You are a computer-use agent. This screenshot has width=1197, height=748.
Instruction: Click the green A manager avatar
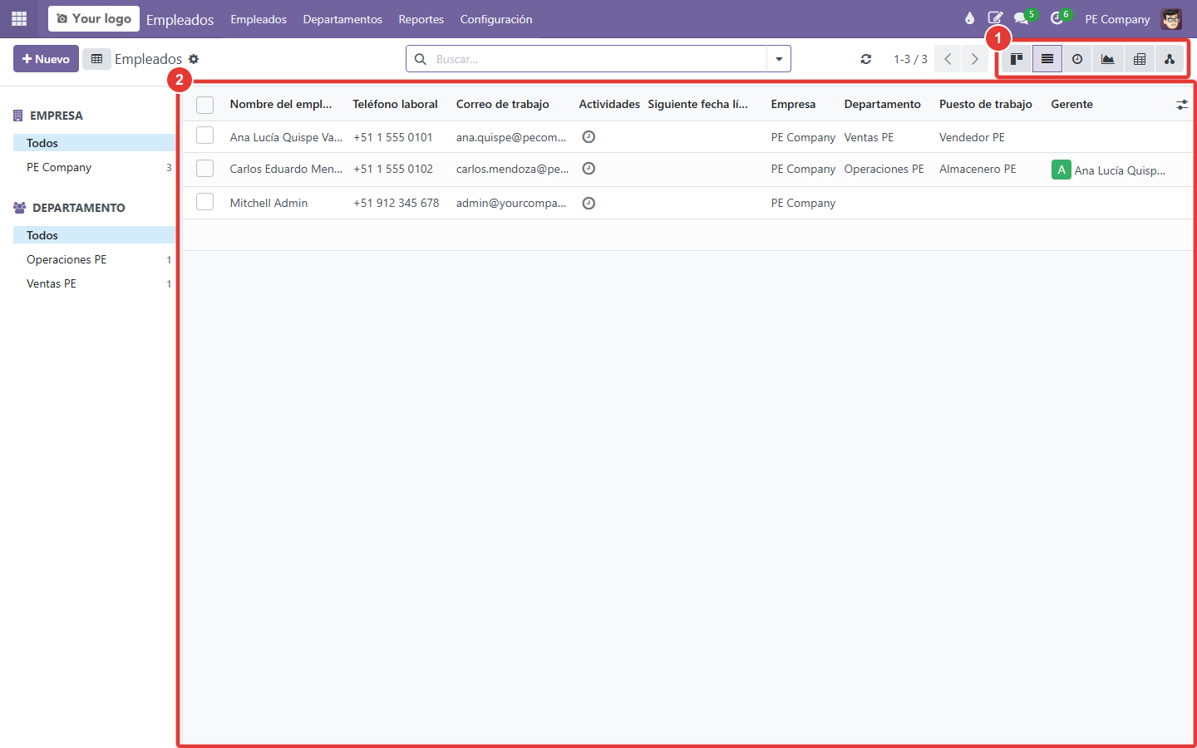(x=1061, y=170)
